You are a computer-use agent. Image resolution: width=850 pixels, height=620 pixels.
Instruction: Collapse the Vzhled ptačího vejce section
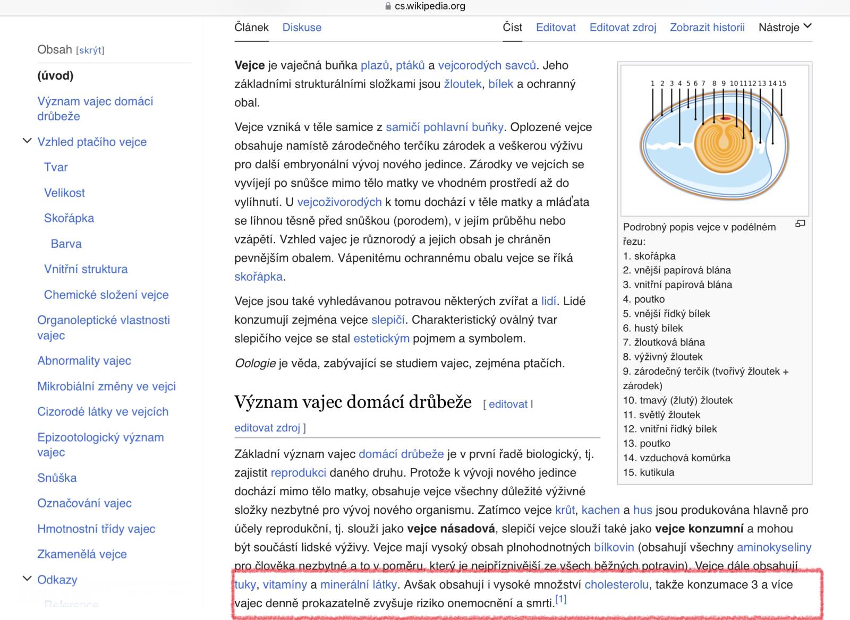(x=27, y=141)
